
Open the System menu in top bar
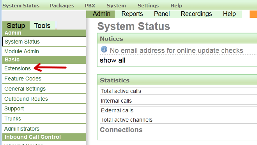tap(116, 6)
